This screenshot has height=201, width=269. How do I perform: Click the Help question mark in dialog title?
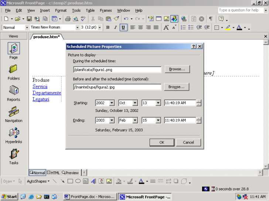pos(194,47)
